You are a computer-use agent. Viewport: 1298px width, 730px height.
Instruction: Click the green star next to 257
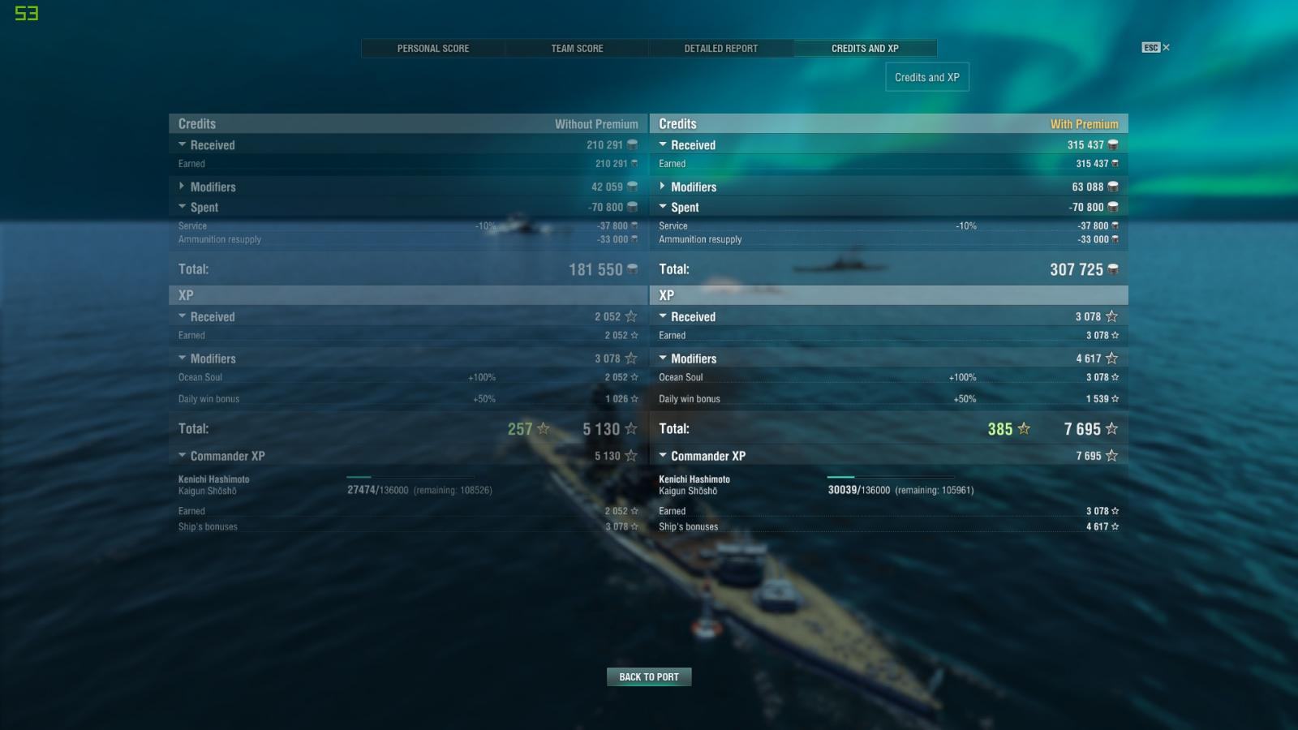(x=544, y=428)
